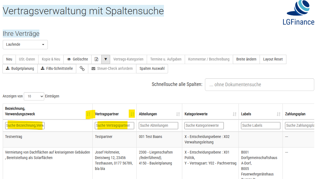This screenshot has height=179, width=326.
Task: Click the Neu button
Action: click(x=9, y=59)
